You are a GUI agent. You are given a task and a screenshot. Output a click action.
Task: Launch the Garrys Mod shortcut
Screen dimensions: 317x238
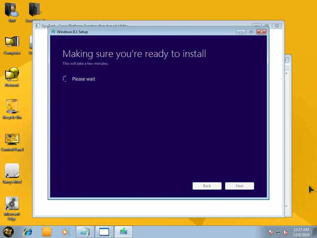click(x=12, y=174)
